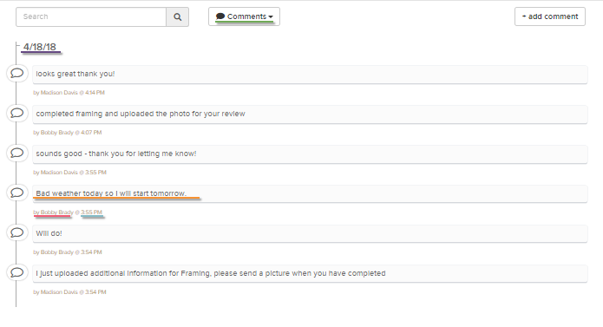Click Madison Davis author name at 4:14 PM
This screenshot has width=603, height=327.
pyautogui.click(x=59, y=93)
